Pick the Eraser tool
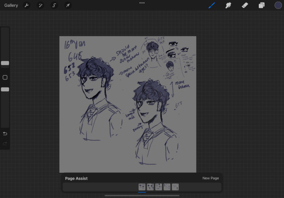284x198 pixels. tap(245, 5)
